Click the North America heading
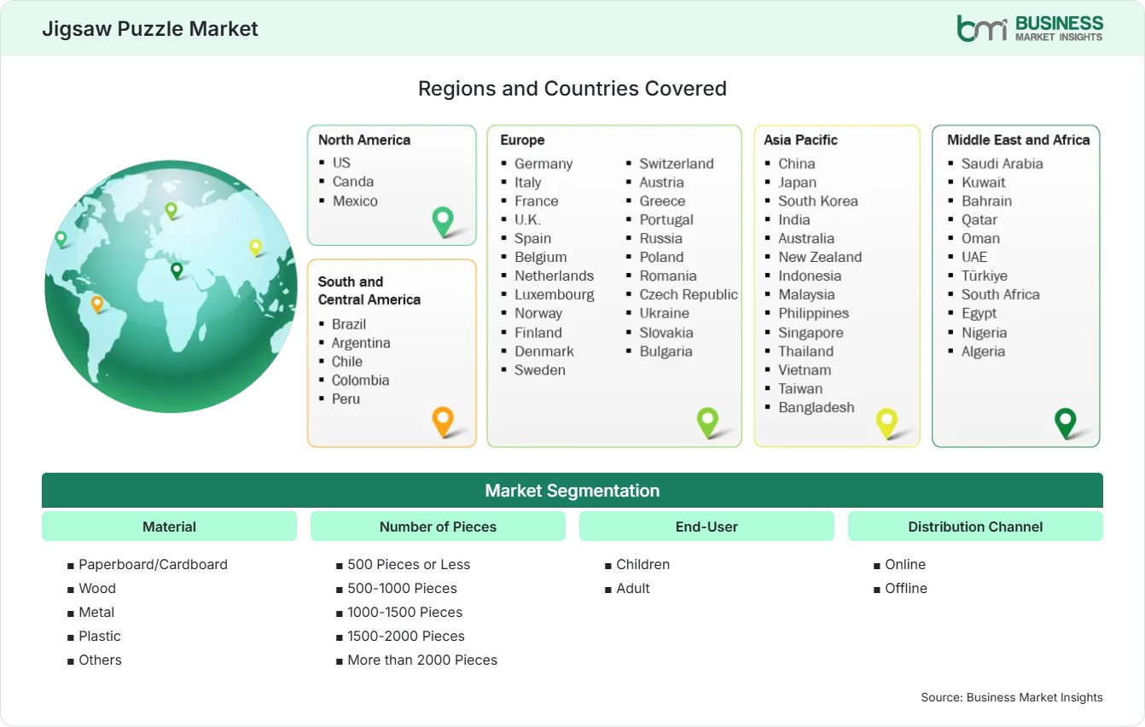Screen dimensions: 1145x727 (x=364, y=140)
